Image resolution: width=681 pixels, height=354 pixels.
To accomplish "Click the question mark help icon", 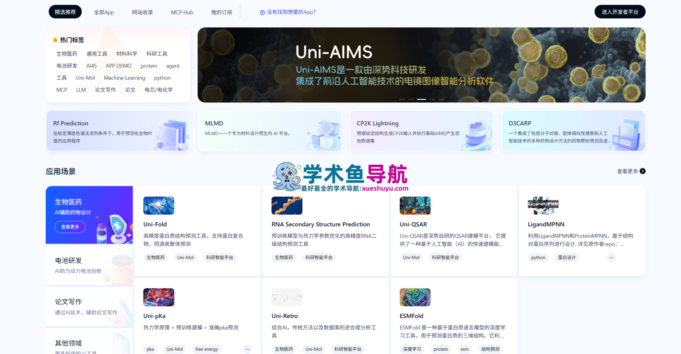I will click(x=262, y=12).
